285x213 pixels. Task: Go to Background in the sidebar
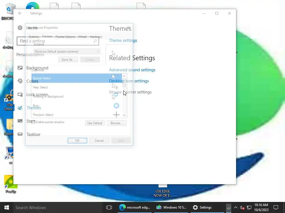click(37, 68)
